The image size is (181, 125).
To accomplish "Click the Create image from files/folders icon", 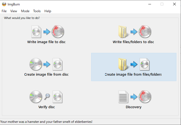I will tap(134, 64).
